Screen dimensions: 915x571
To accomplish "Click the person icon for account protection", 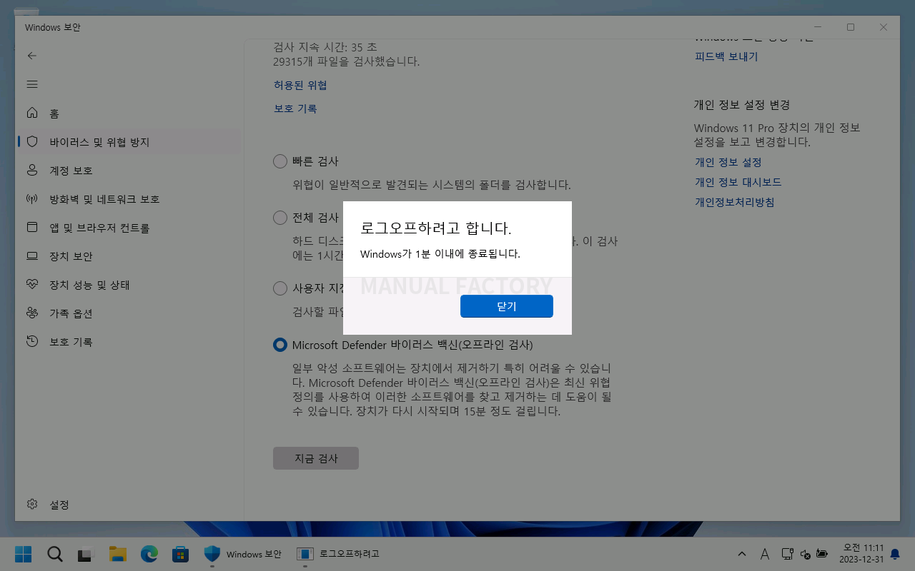I will (31, 171).
